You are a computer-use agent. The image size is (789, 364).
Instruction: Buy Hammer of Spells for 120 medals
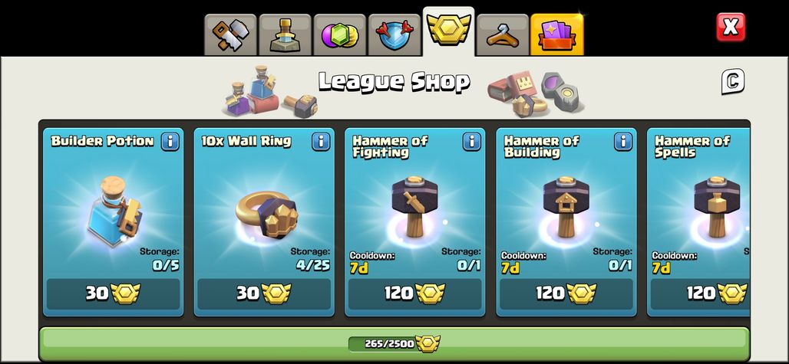pos(700,293)
